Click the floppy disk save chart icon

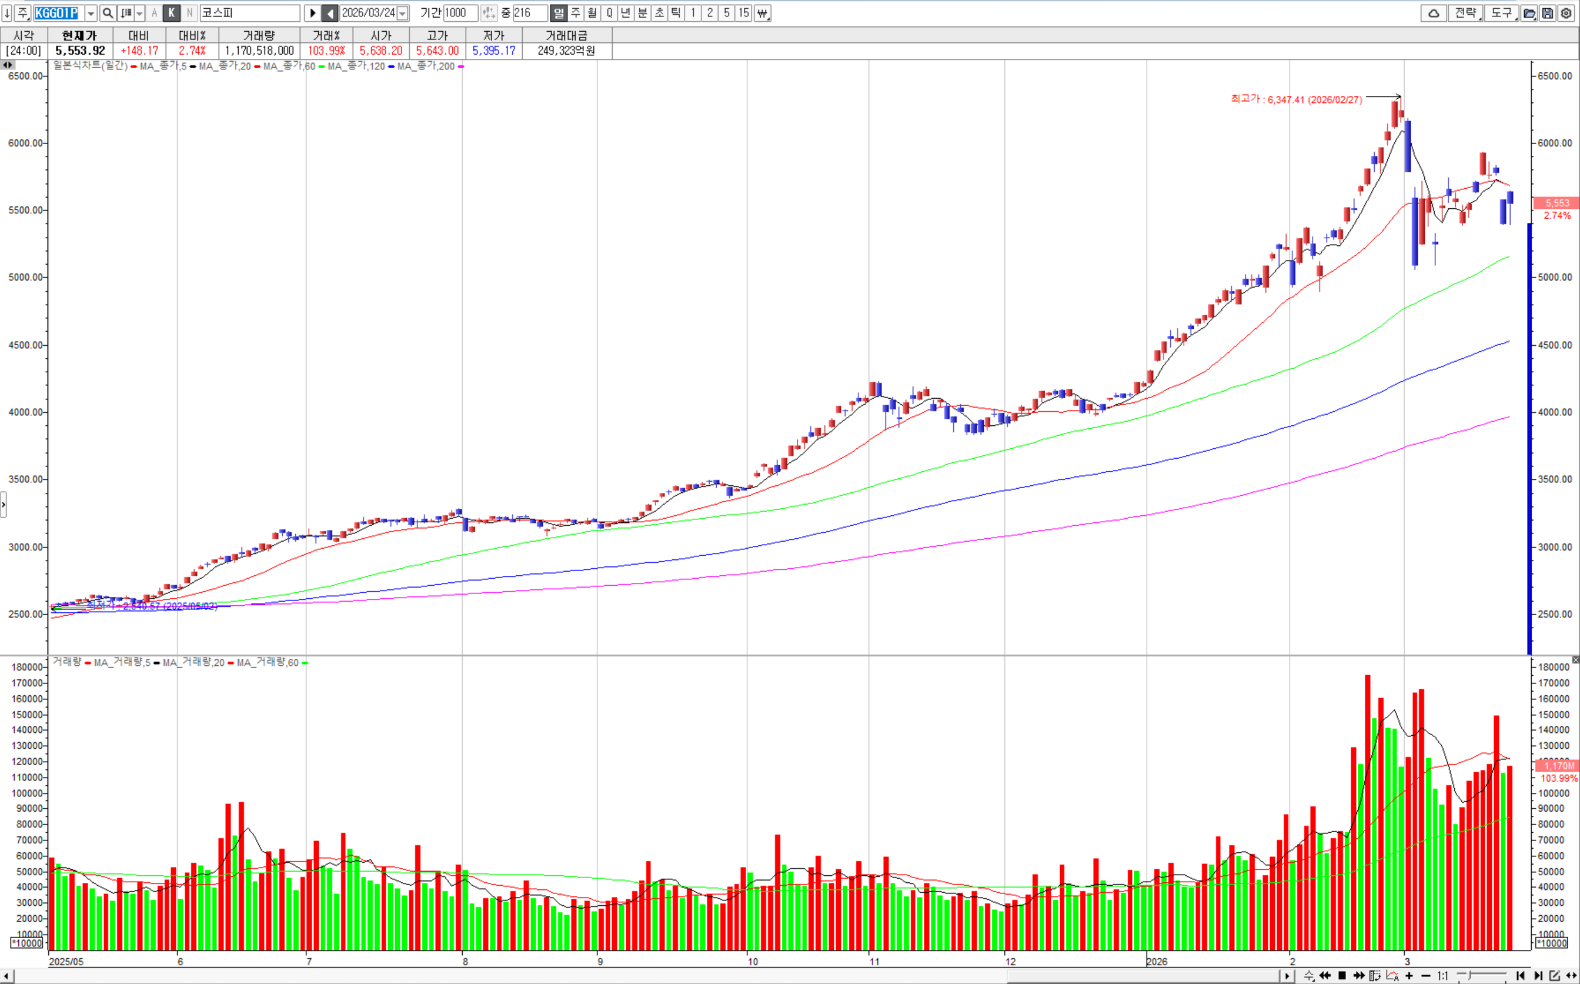click(1548, 13)
